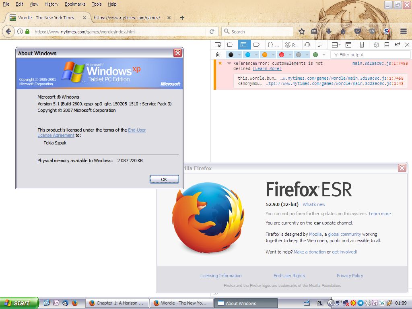Go back with the back arrow

8,31
